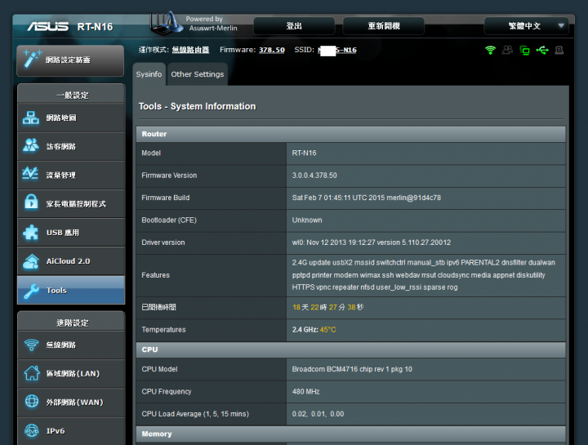Click the uptime value 18 天 22 時

click(x=327, y=307)
